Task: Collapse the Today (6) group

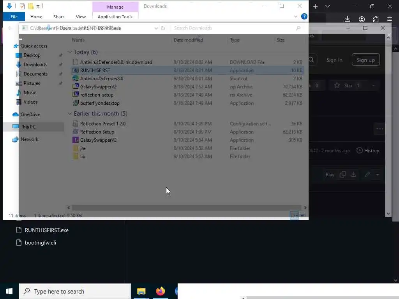Action: pos(69,52)
